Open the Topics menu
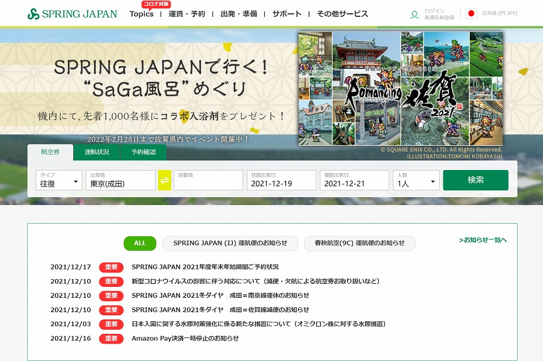 coord(141,14)
